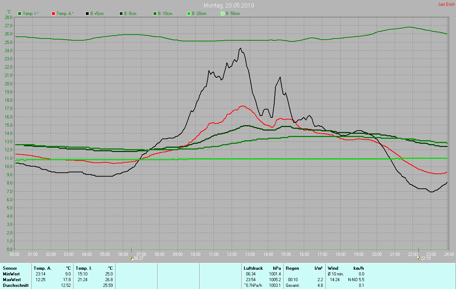Click the average pressure value 1003.1
Screen dimensions: 456x289
(x=275, y=285)
